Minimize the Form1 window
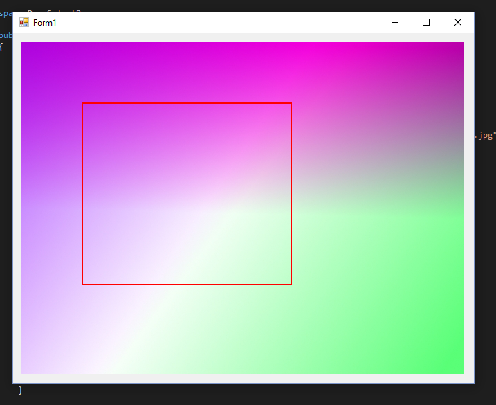The height and width of the screenshot is (405, 496). point(394,22)
